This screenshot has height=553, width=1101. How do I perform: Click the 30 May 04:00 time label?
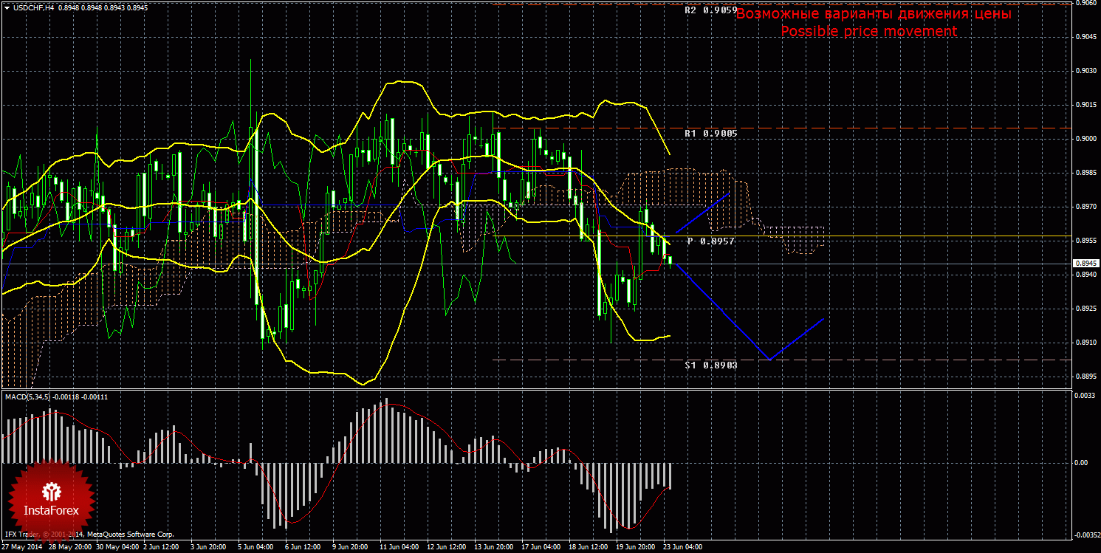point(117,548)
